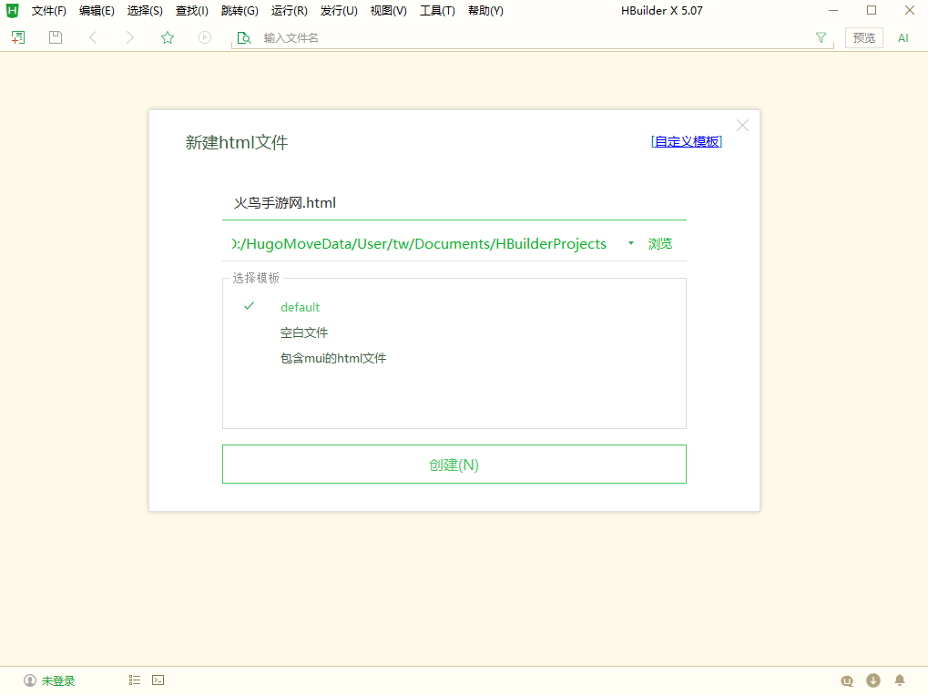Click the 预览 preview button
This screenshot has width=928, height=695.
click(864, 38)
